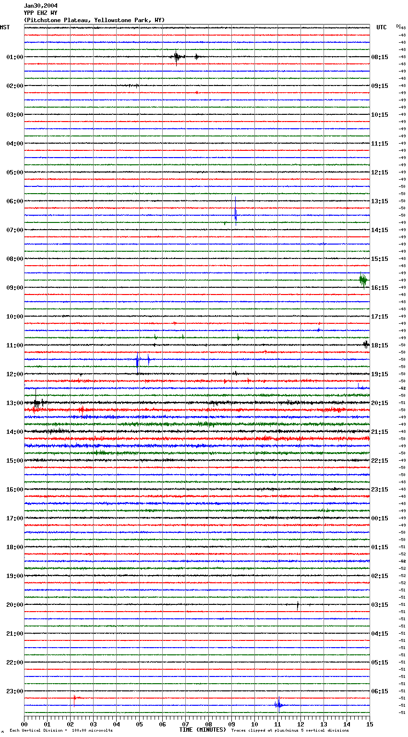
Task: Click the 20:15 UTC time label
Action: [x=380, y=403]
